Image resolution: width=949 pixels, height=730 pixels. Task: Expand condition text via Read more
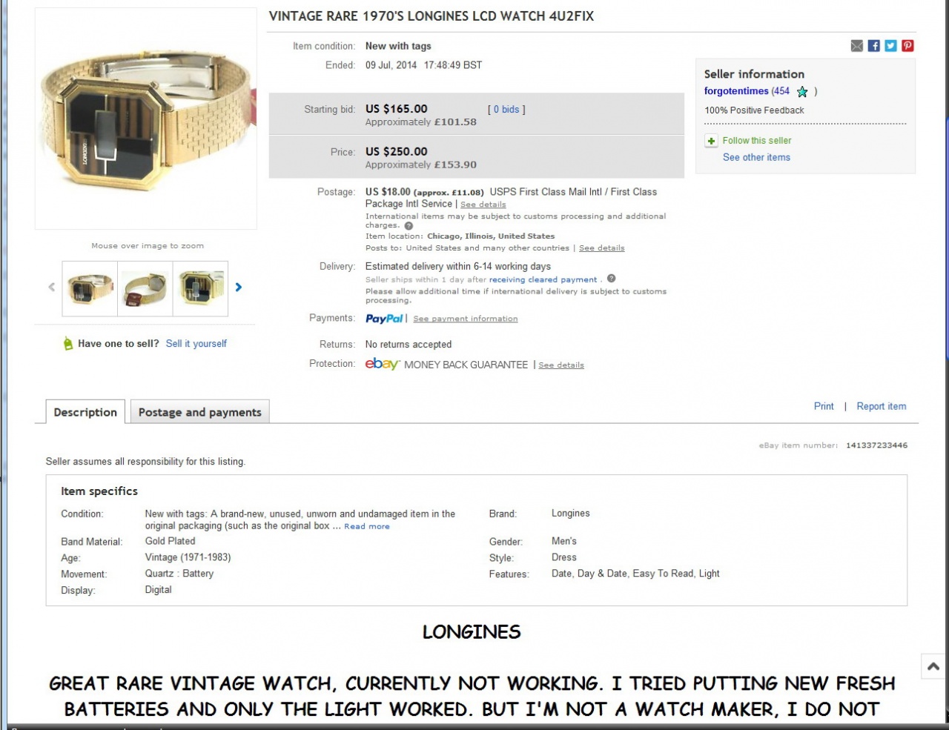(367, 526)
